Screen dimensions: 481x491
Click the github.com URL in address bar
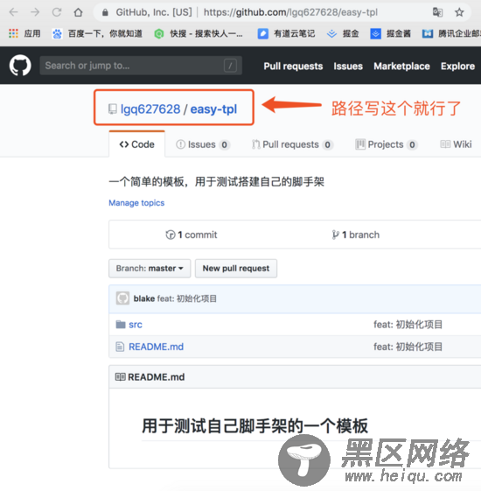[x=290, y=12]
